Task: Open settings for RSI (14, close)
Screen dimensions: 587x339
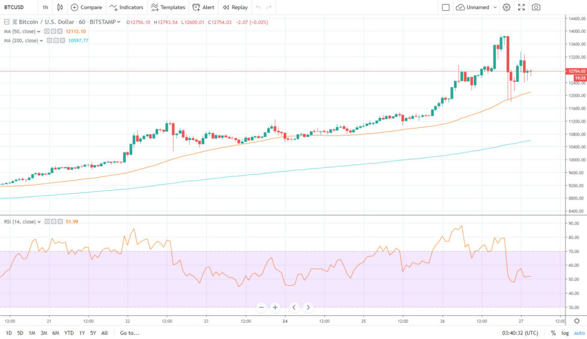Action: click(53, 222)
